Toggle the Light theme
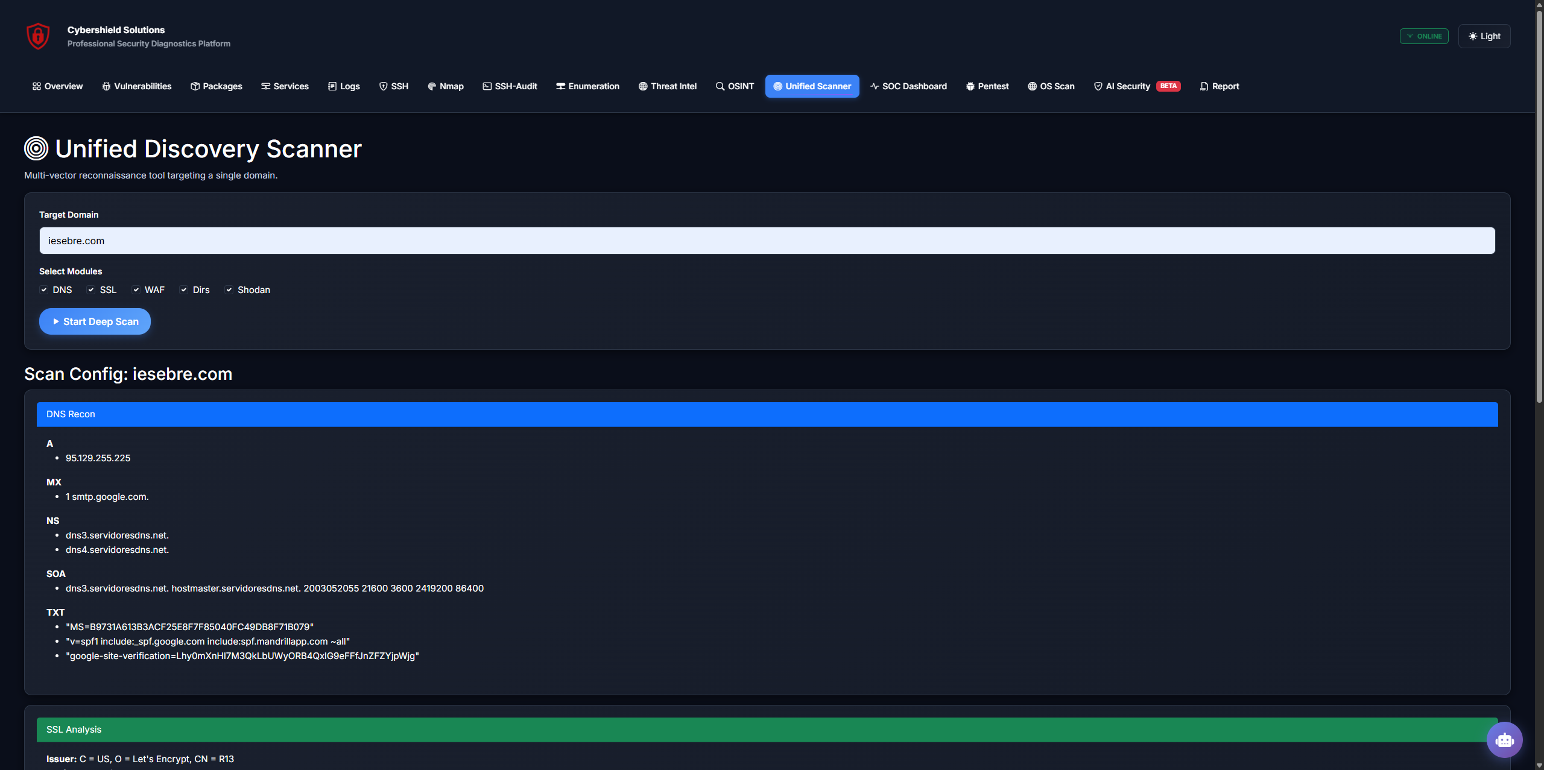Screen dimensions: 1544x770 pyautogui.click(x=1484, y=36)
